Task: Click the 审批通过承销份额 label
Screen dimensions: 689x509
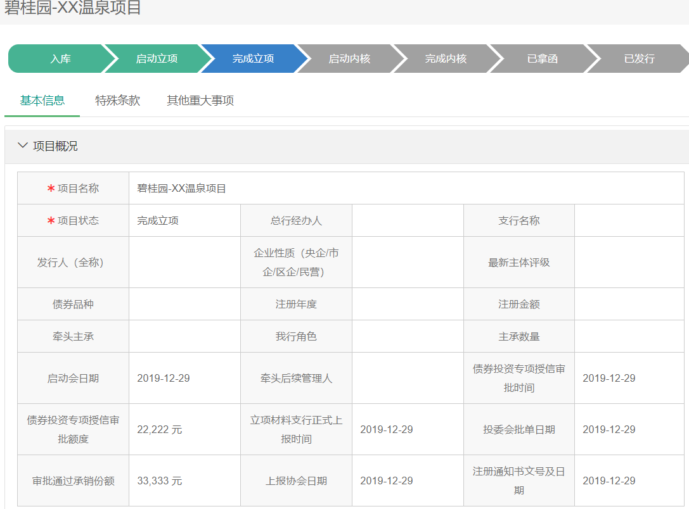Action: [x=73, y=481]
